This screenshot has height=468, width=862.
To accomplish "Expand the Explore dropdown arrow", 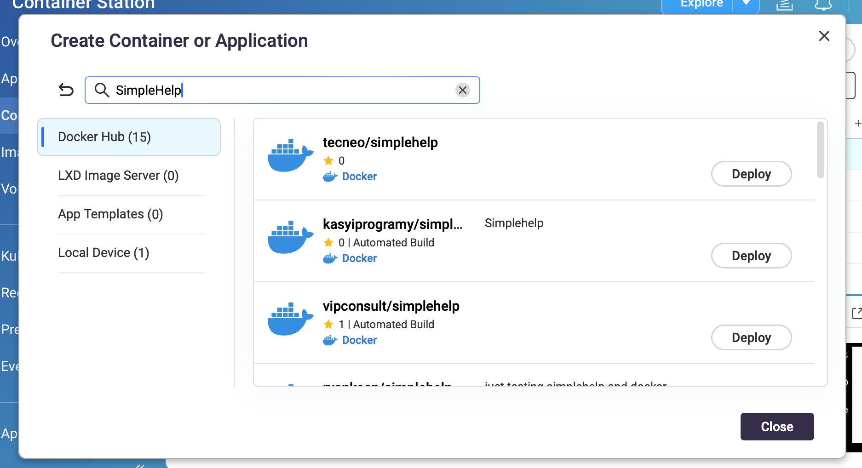I will (746, 4).
